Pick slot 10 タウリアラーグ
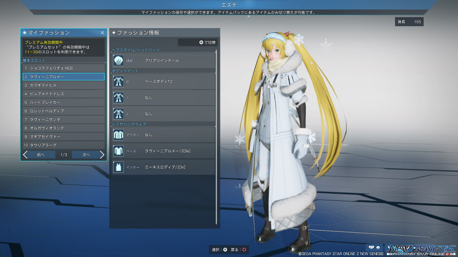This screenshot has width=458, height=257. [63, 145]
